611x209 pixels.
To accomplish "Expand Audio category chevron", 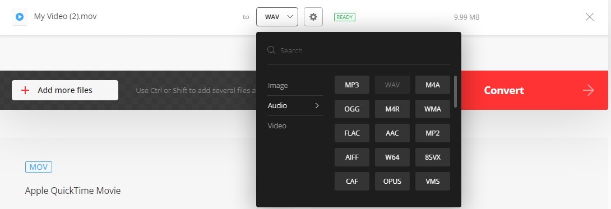I will pos(317,105).
